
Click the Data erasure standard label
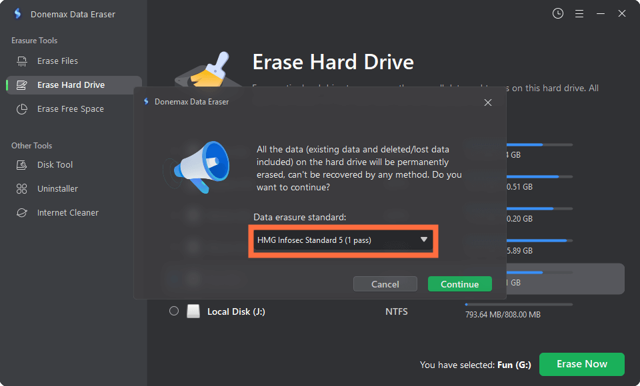pyautogui.click(x=299, y=217)
